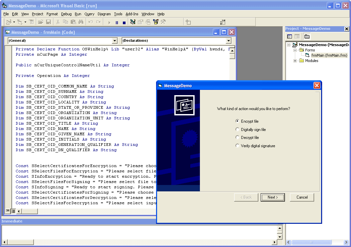Click the Full Module View icon
The height and width of the screenshot is (247, 351).
tap(13, 211)
